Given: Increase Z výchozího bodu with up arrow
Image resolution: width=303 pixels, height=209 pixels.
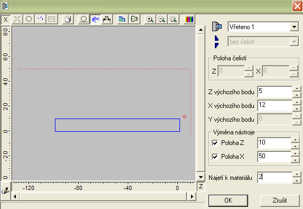Looking at the screenshot, I should pos(297,89).
